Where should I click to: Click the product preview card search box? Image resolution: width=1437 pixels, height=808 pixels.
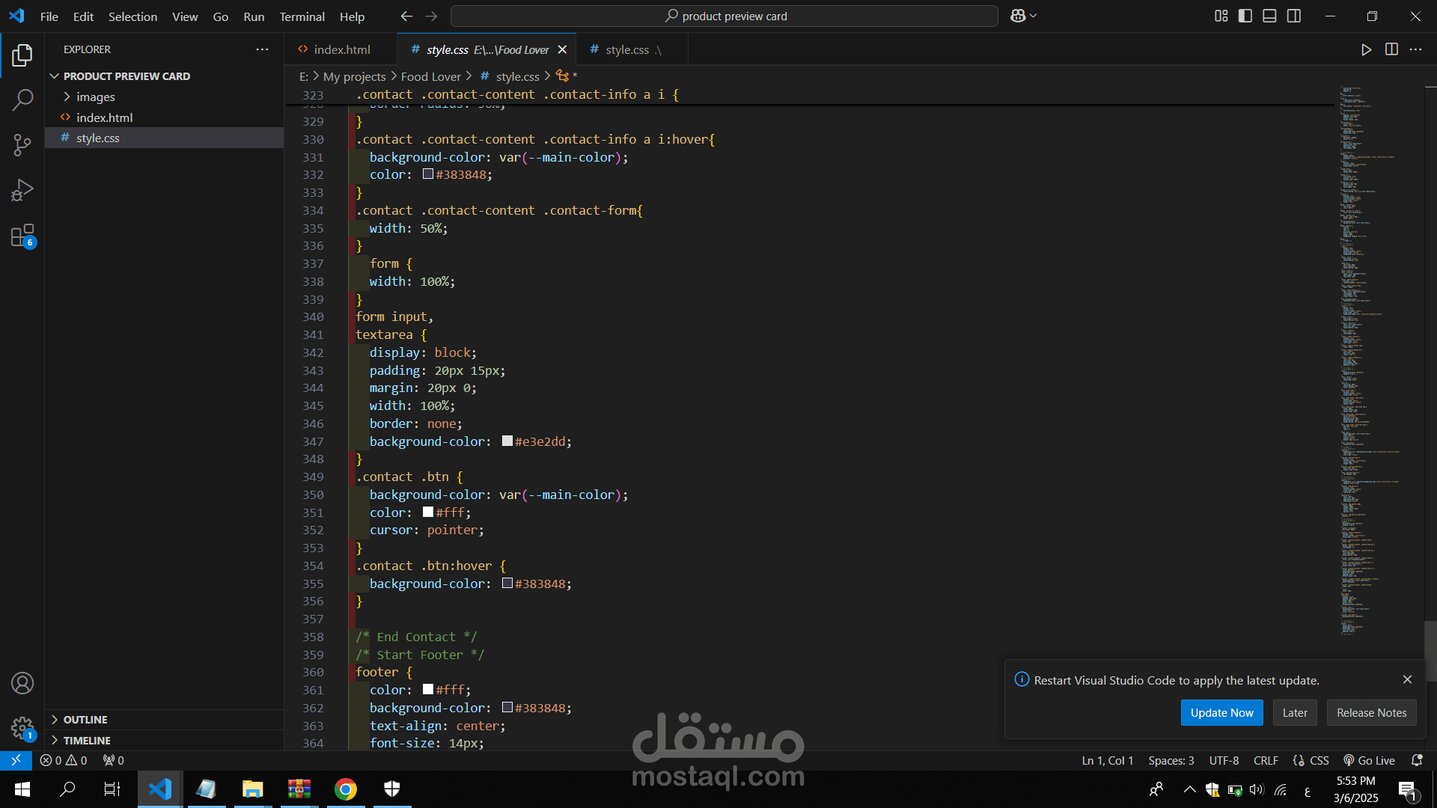click(x=724, y=16)
